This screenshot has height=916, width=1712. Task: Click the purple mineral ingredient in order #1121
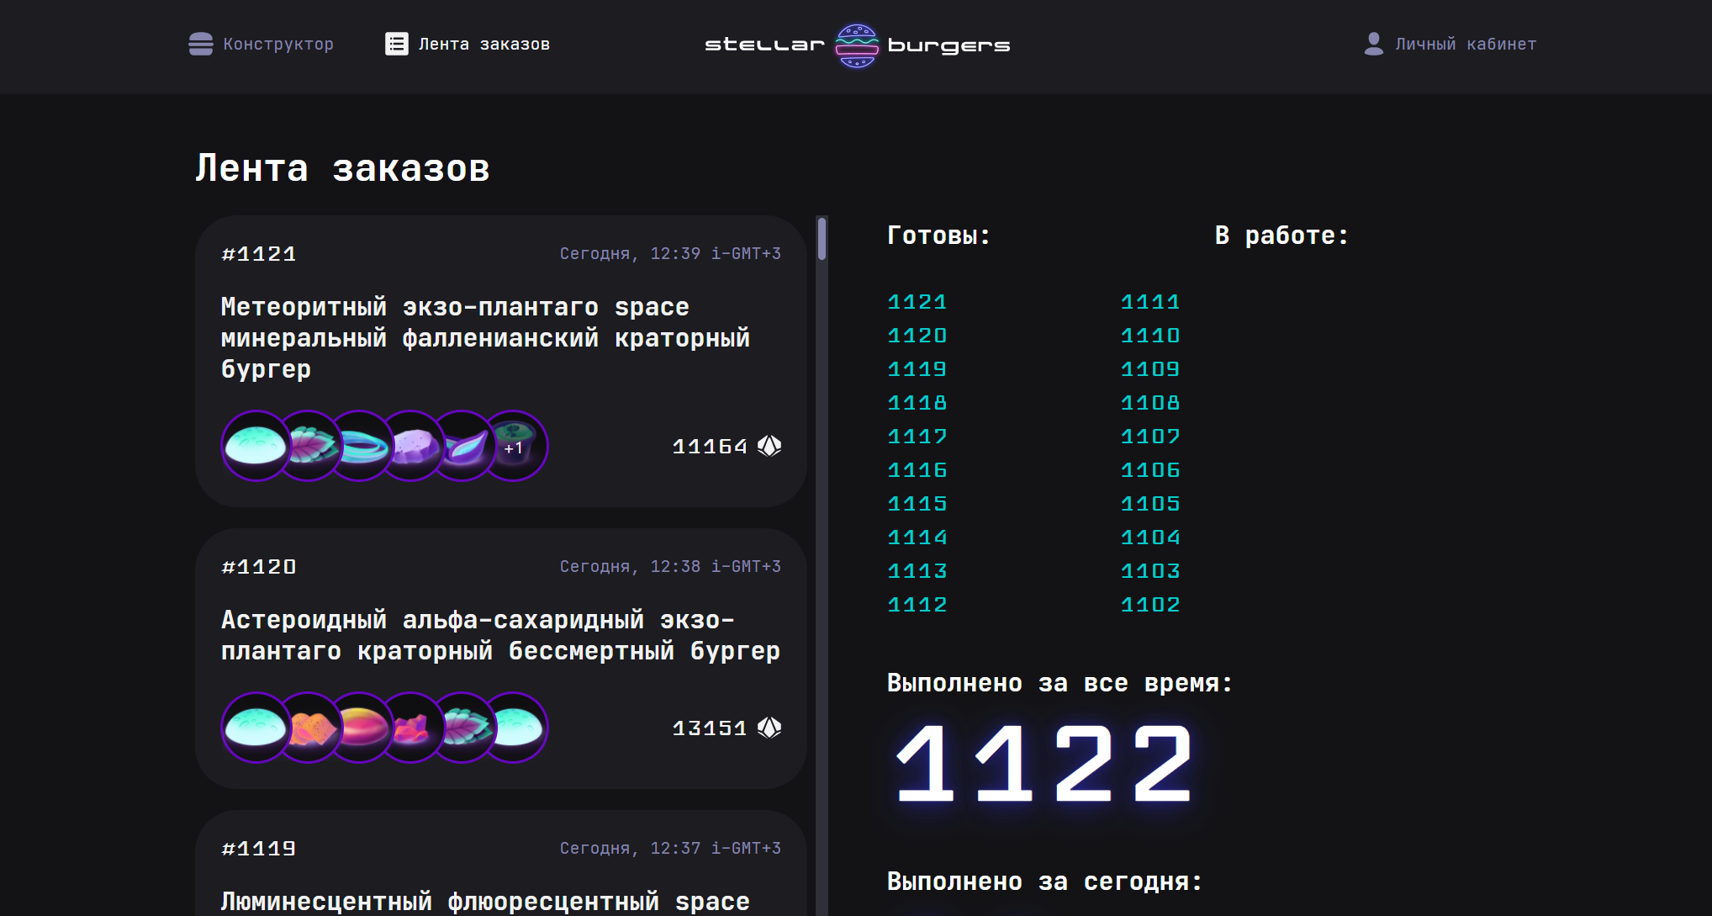pos(413,446)
